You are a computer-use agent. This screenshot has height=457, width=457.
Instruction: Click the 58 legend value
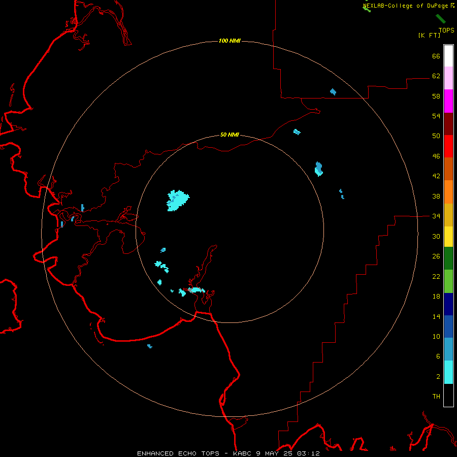coord(436,96)
